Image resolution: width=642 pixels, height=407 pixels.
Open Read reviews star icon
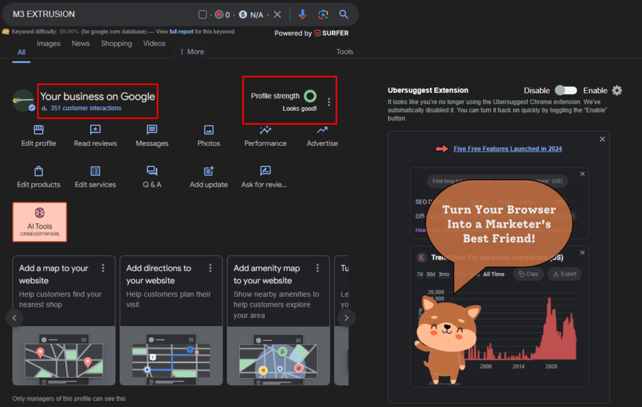pyautogui.click(x=95, y=130)
